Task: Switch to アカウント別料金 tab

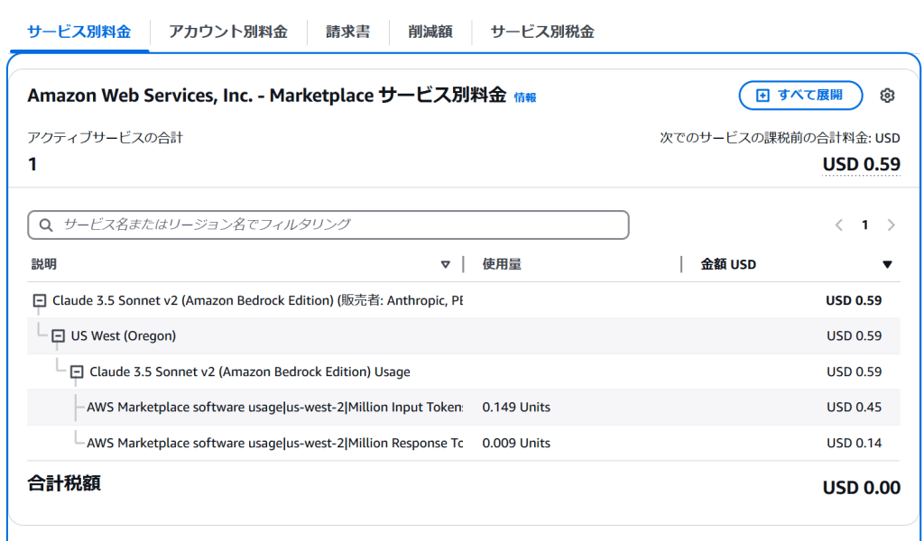Action: pyautogui.click(x=228, y=32)
